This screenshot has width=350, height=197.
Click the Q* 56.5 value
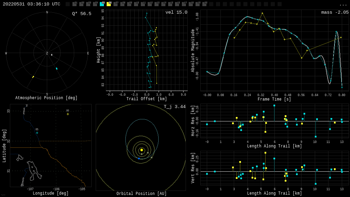[81, 14]
